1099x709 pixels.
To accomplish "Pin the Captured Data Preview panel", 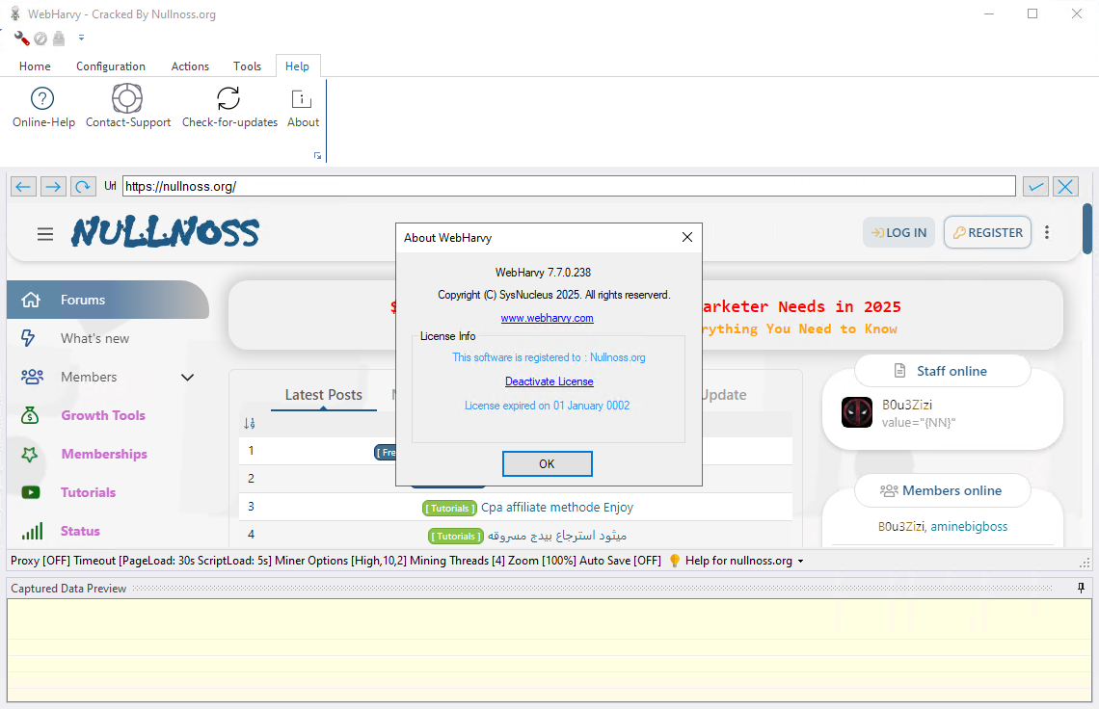I will tap(1081, 589).
